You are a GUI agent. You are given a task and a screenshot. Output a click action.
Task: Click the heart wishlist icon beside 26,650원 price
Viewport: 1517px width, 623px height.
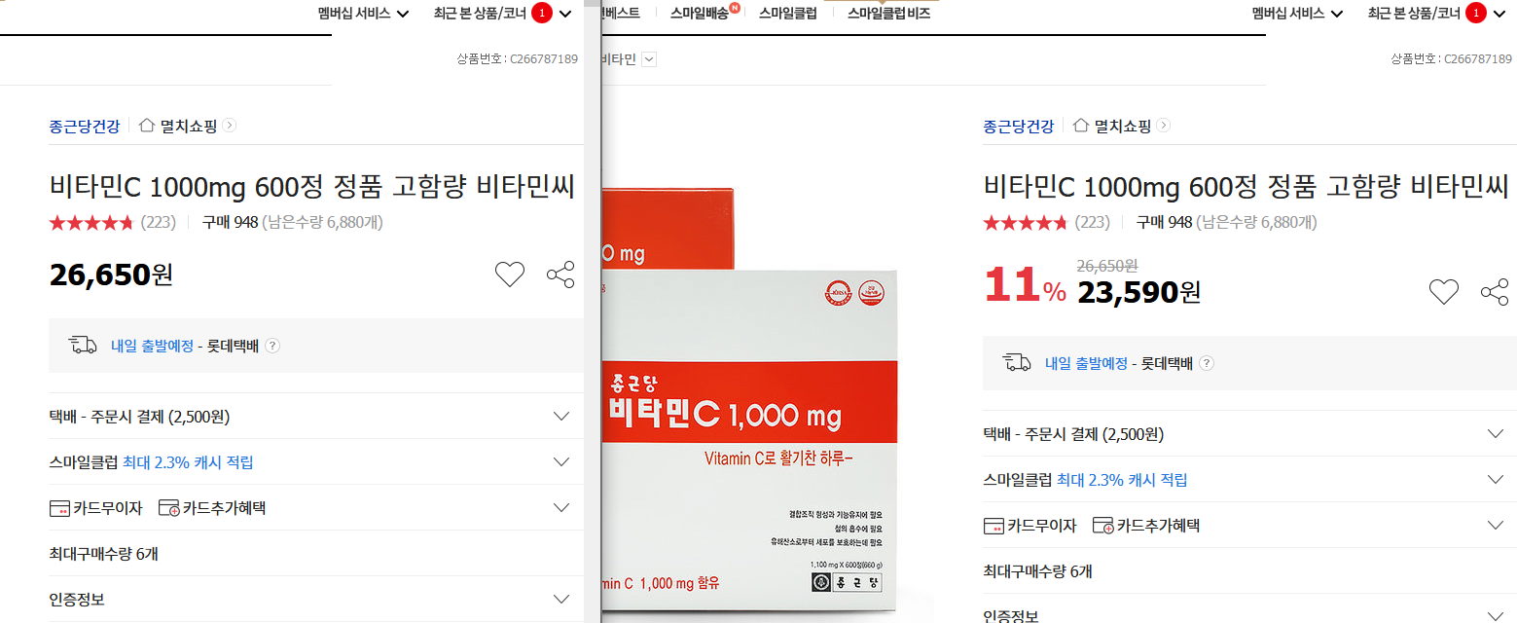click(x=510, y=275)
